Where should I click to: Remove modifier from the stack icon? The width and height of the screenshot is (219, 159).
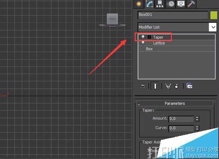177,86
